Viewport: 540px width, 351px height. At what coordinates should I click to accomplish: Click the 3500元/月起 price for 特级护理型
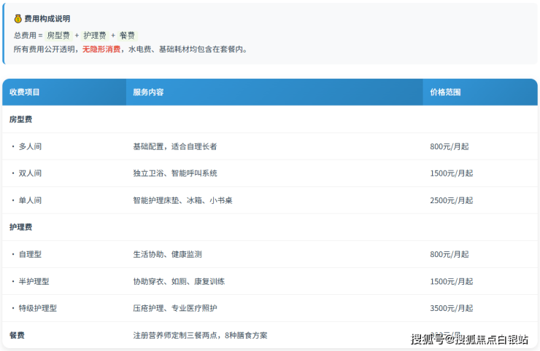click(451, 308)
